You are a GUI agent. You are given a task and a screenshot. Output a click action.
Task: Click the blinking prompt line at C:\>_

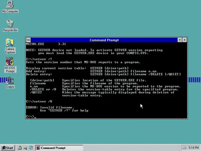tap(31, 117)
